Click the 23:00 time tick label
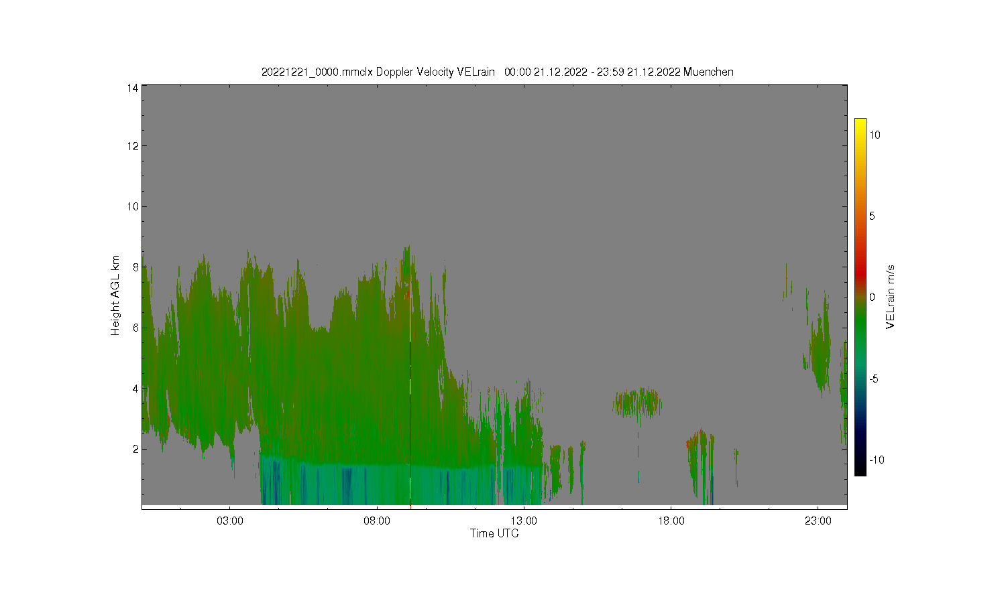The width and height of the screenshot is (1006, 603). click(x=818, y=521)
